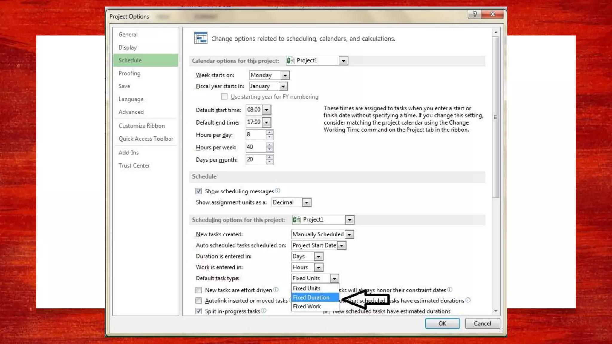Click the Help question mark button

pyautogui.click(x=475, y=14)
